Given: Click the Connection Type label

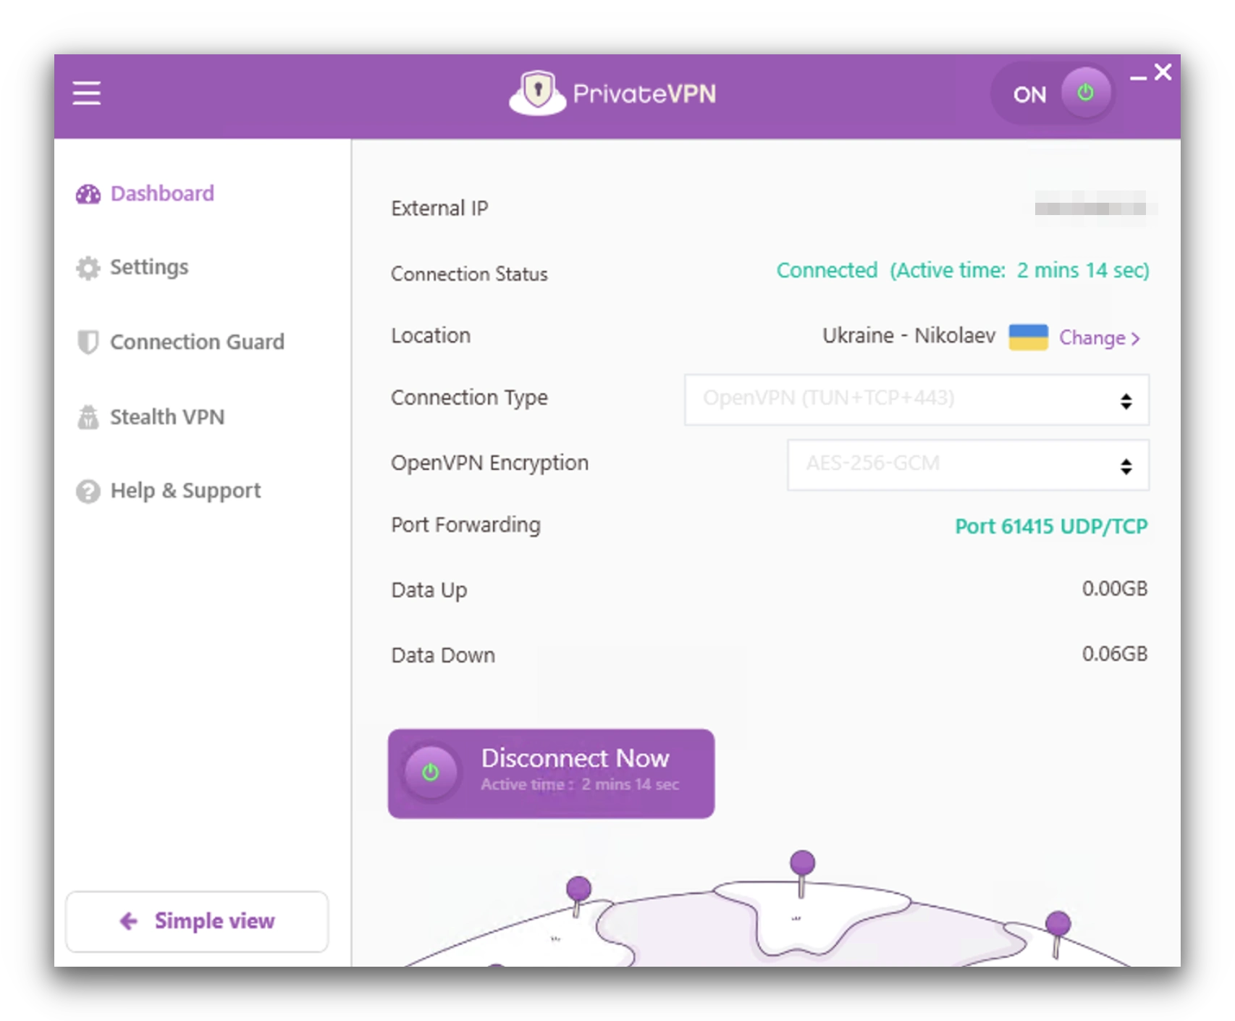Looking at the screenshot, I should pyautogui.click(x=469, y=398).
